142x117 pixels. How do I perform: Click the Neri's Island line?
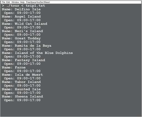pos(22,31)
